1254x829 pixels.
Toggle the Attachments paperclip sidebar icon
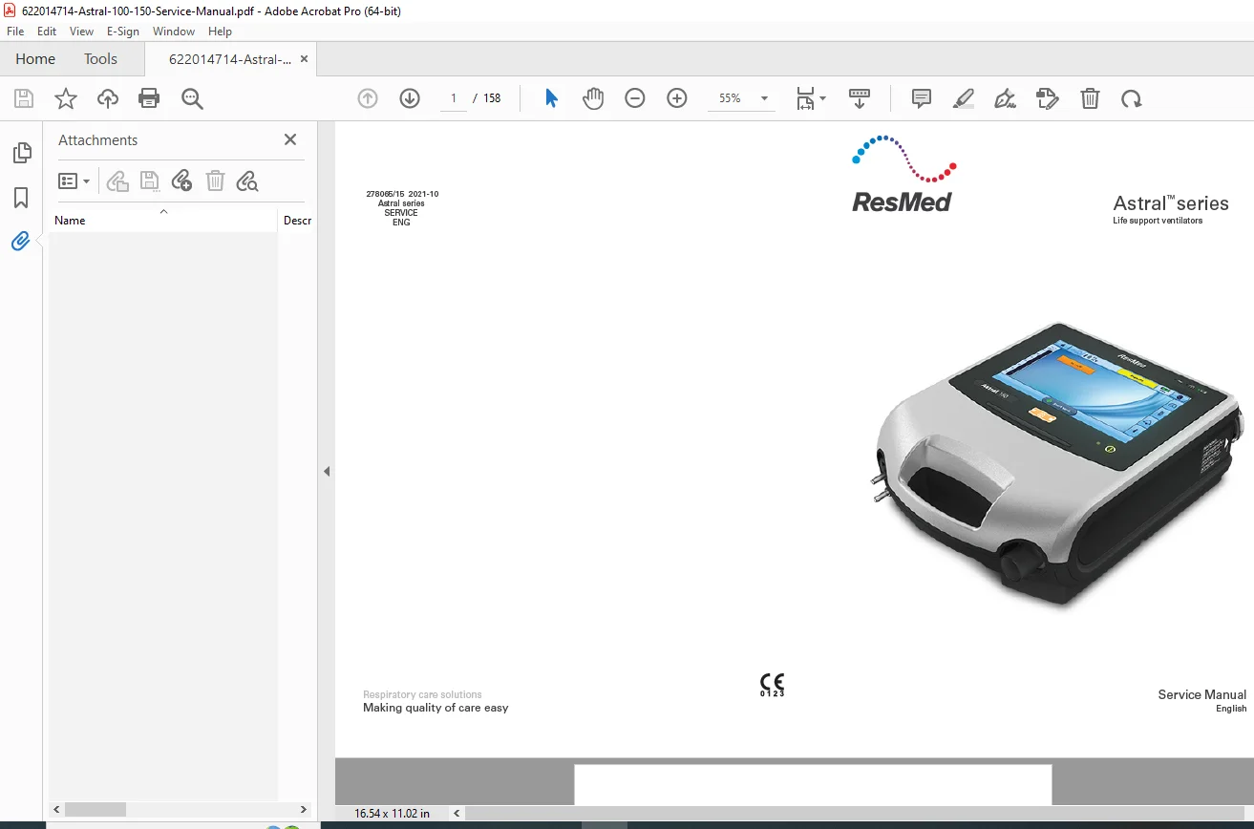21,242
